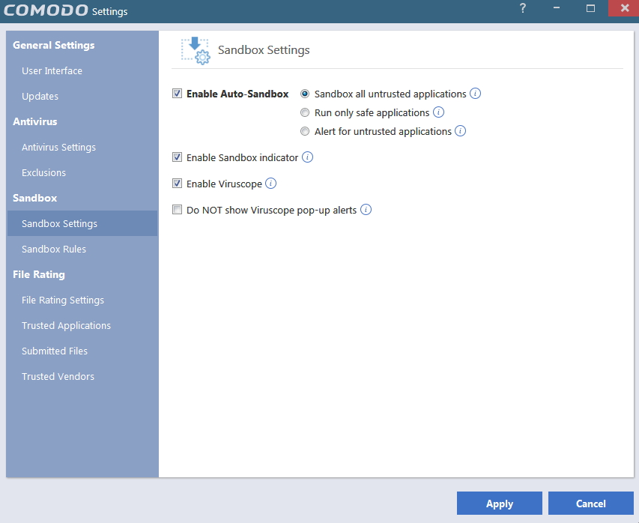Click info icon beside Sandbox all untrusted applications

coord(475,94)
